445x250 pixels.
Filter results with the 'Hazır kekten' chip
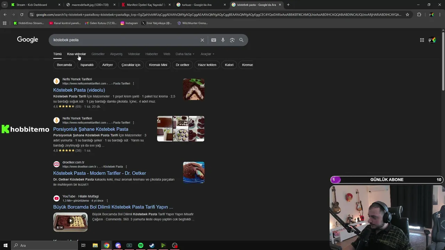click(207, 65)
